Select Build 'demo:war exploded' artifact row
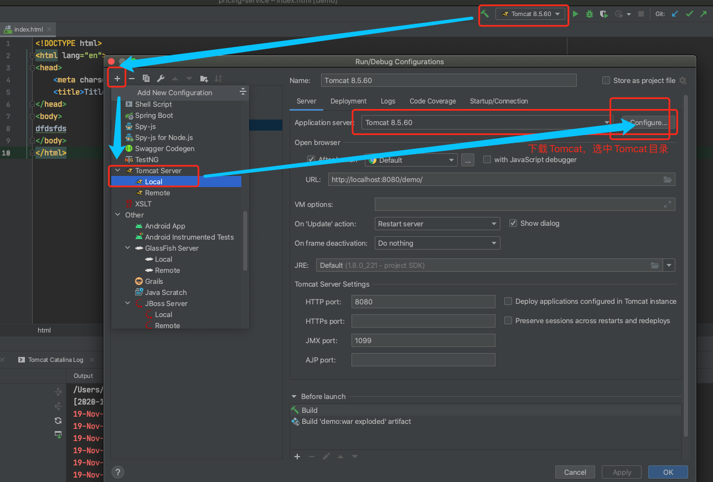The image size is (713, 482). point(485,421)
